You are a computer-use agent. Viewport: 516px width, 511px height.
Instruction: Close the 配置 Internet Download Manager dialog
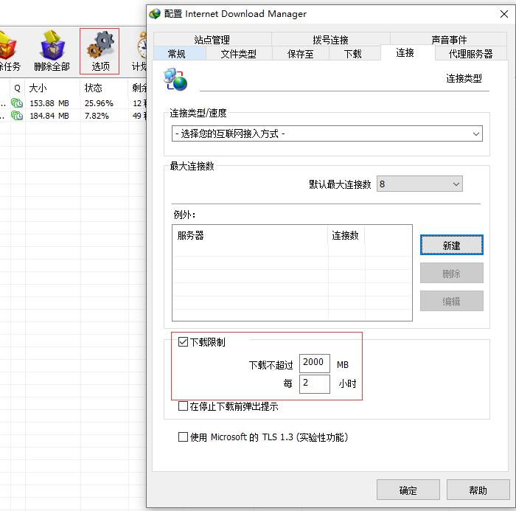(503, 14)
